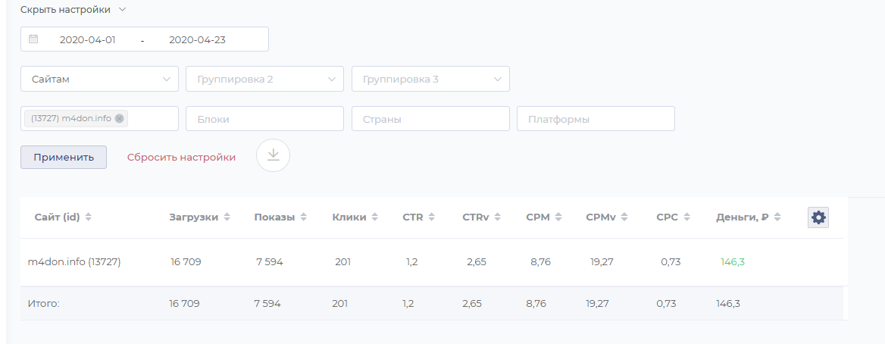Focus the Платформы filter field

[596, 119]
